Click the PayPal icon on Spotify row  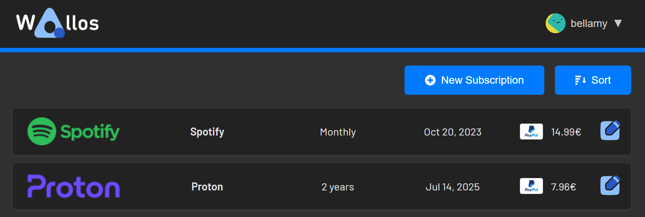point(531,132)
